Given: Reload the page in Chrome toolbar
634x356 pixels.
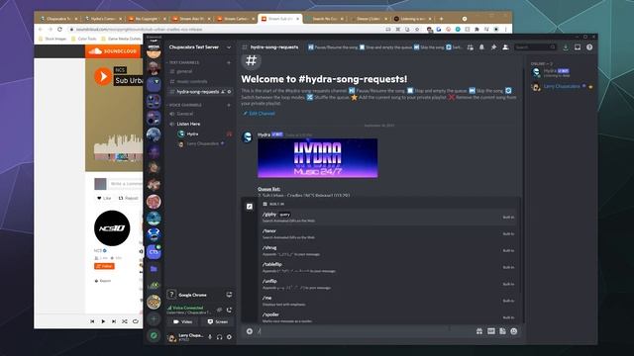Looking at the screenshot, I should coord(59,29).
